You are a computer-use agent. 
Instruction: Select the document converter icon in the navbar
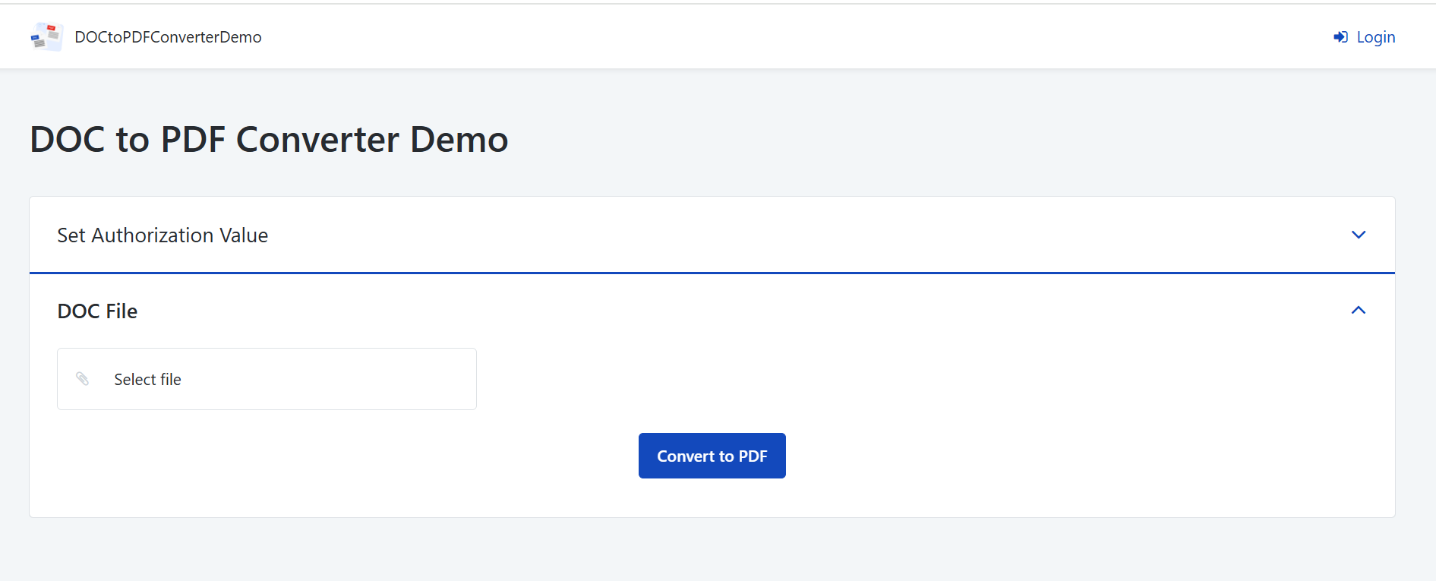tap(46, 36)
